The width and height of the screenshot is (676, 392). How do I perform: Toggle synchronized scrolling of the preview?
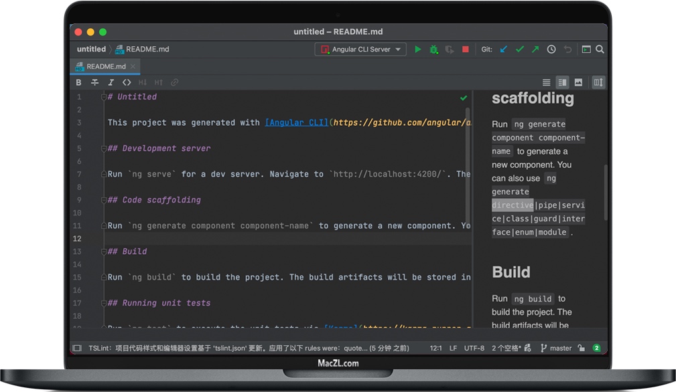click(x=597, y=82)
